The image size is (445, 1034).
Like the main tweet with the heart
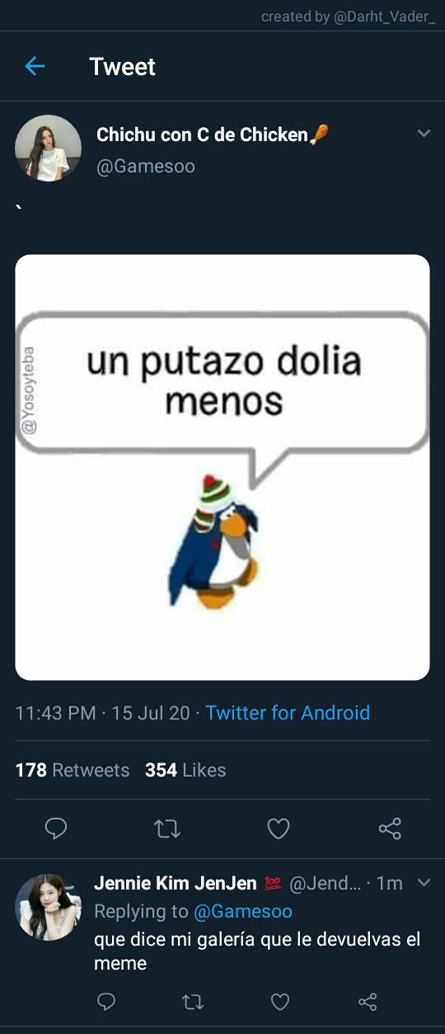pyautogui.click(x=279, y=828)
